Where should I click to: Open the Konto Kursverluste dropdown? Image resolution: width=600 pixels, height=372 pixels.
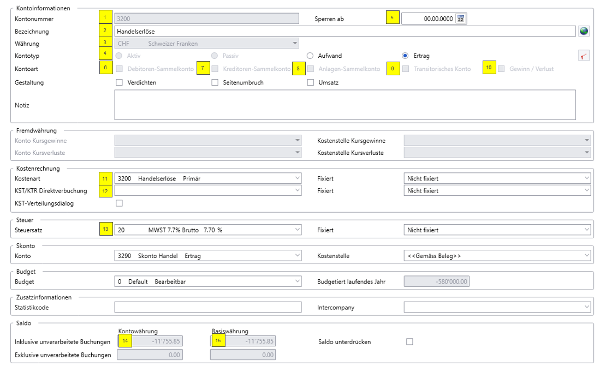pyautogui.click(x=208, y=153)
